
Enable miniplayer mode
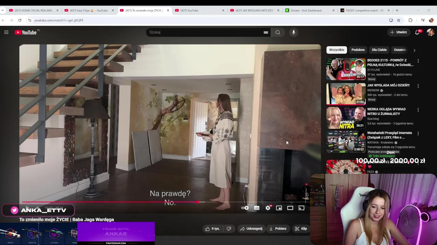click(x=279, y=208)
